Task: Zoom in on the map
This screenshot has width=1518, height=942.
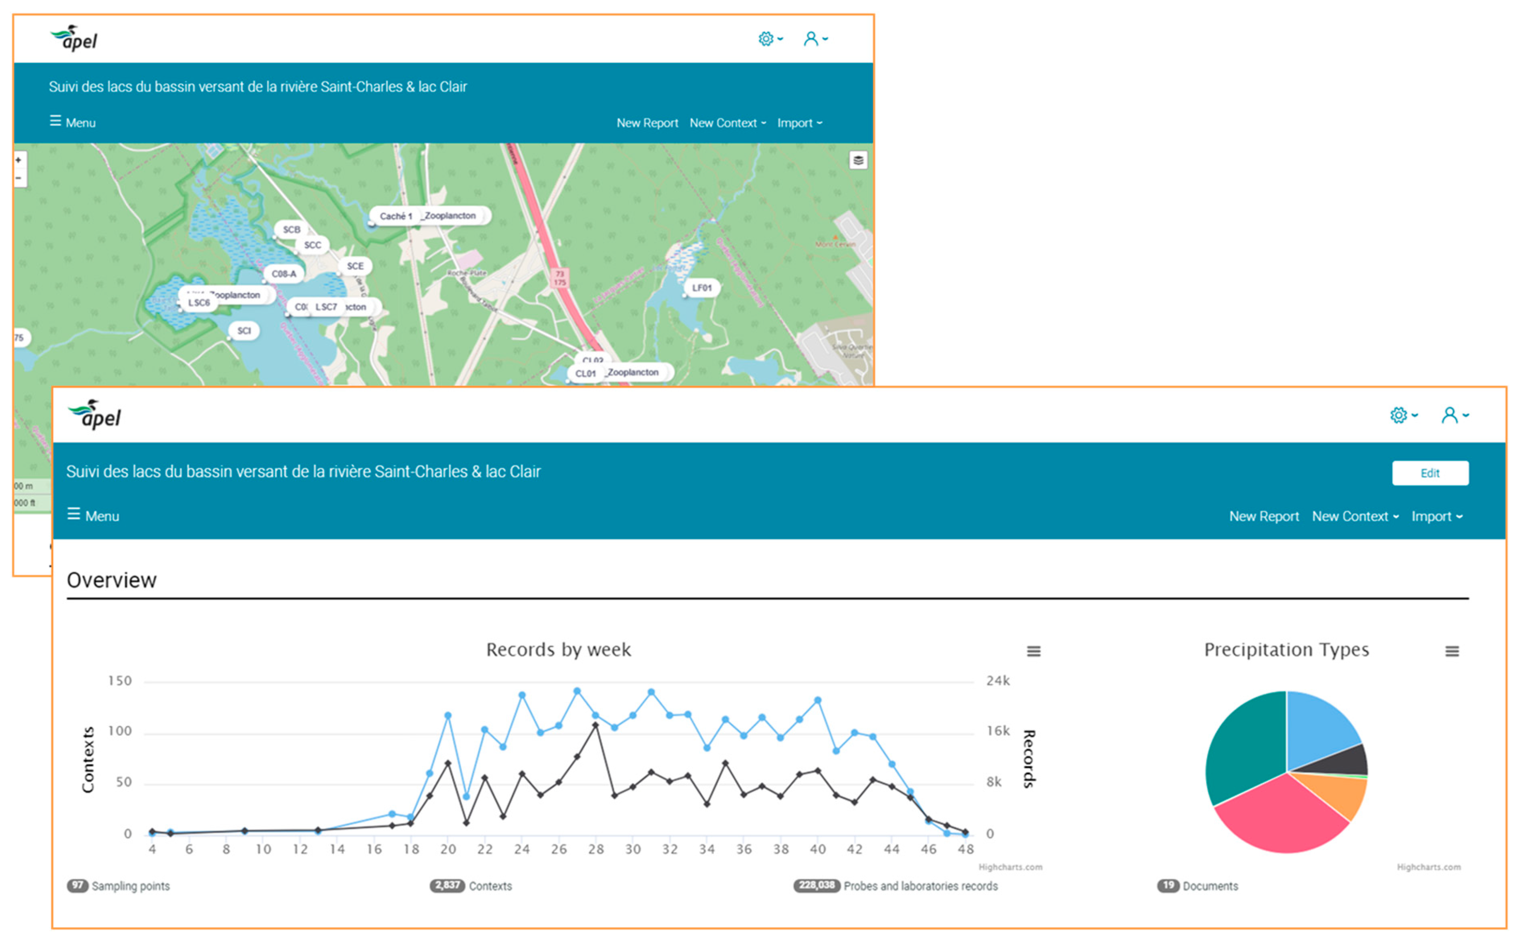Action: pyautogui.click(x=19, y=160)
